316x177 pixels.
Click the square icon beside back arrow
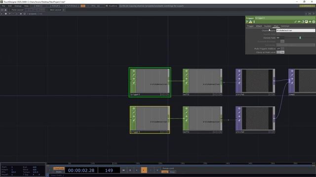pyautogui.click(x=5, y=14)
